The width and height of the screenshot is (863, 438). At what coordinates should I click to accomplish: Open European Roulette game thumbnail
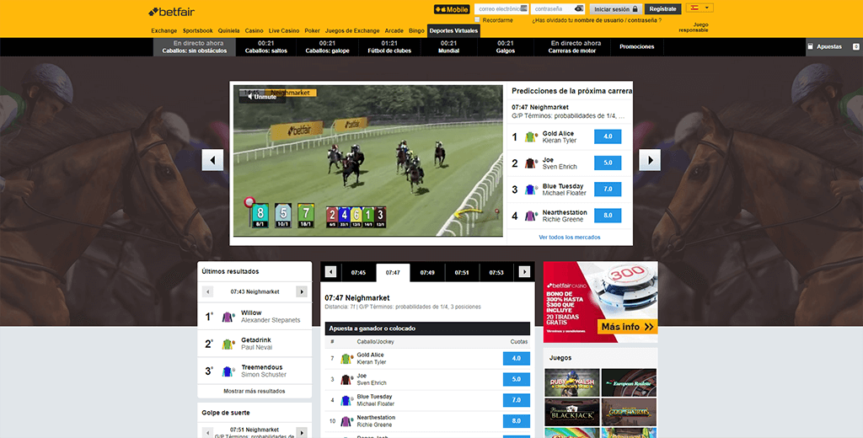[x=629, y=383]
